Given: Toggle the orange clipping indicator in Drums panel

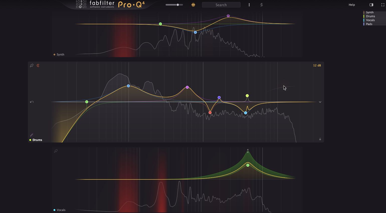Looking at the screenshot, I should pyautogui.click(x=38, y=65).
